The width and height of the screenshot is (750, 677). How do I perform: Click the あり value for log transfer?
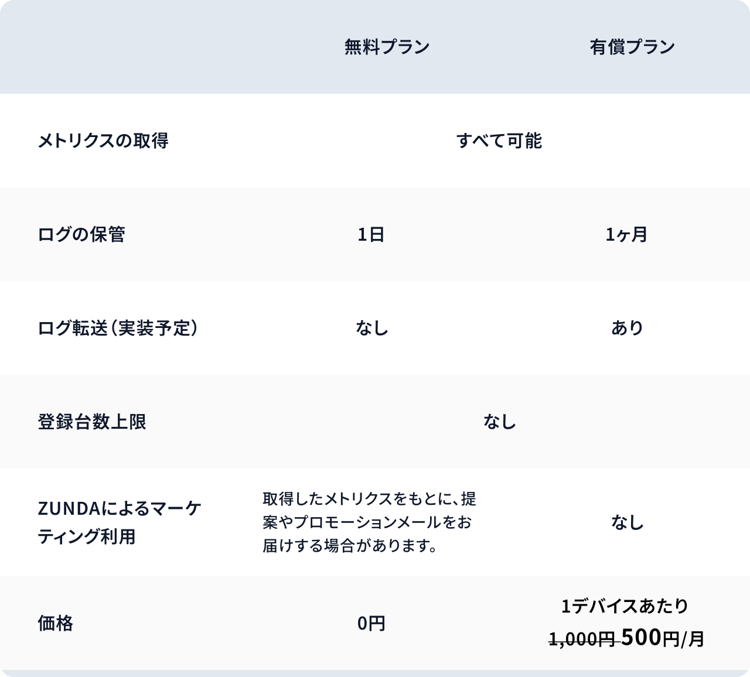point(627,328)
